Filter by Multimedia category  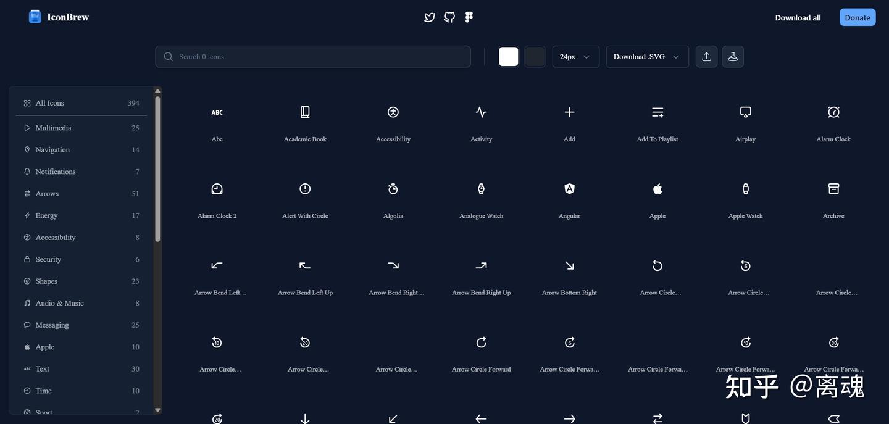(81, 128)
